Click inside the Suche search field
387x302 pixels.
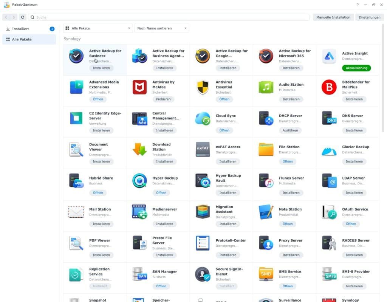pos(113,17)
